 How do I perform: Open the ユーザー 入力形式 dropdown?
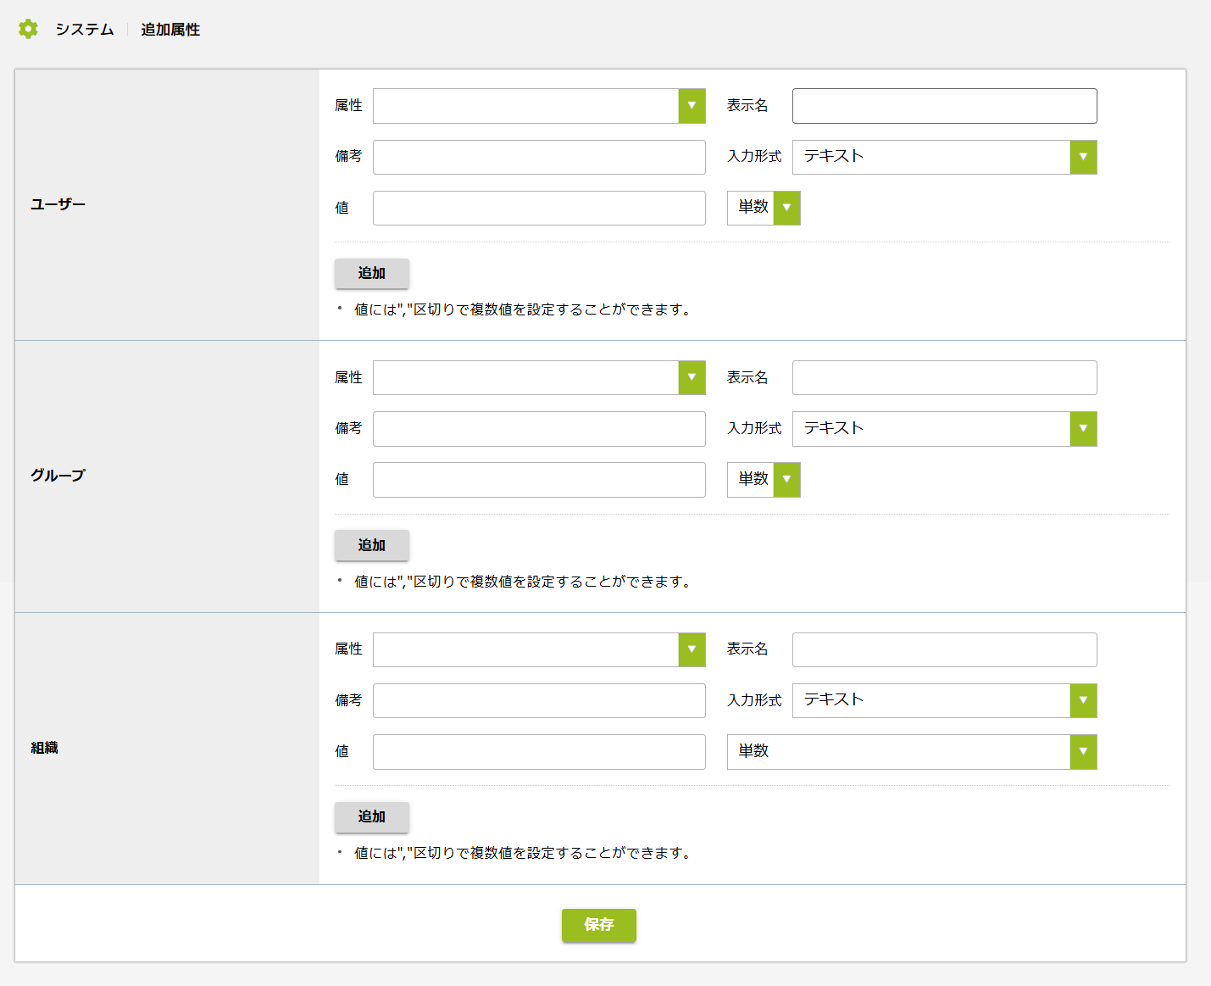[944, 157]
